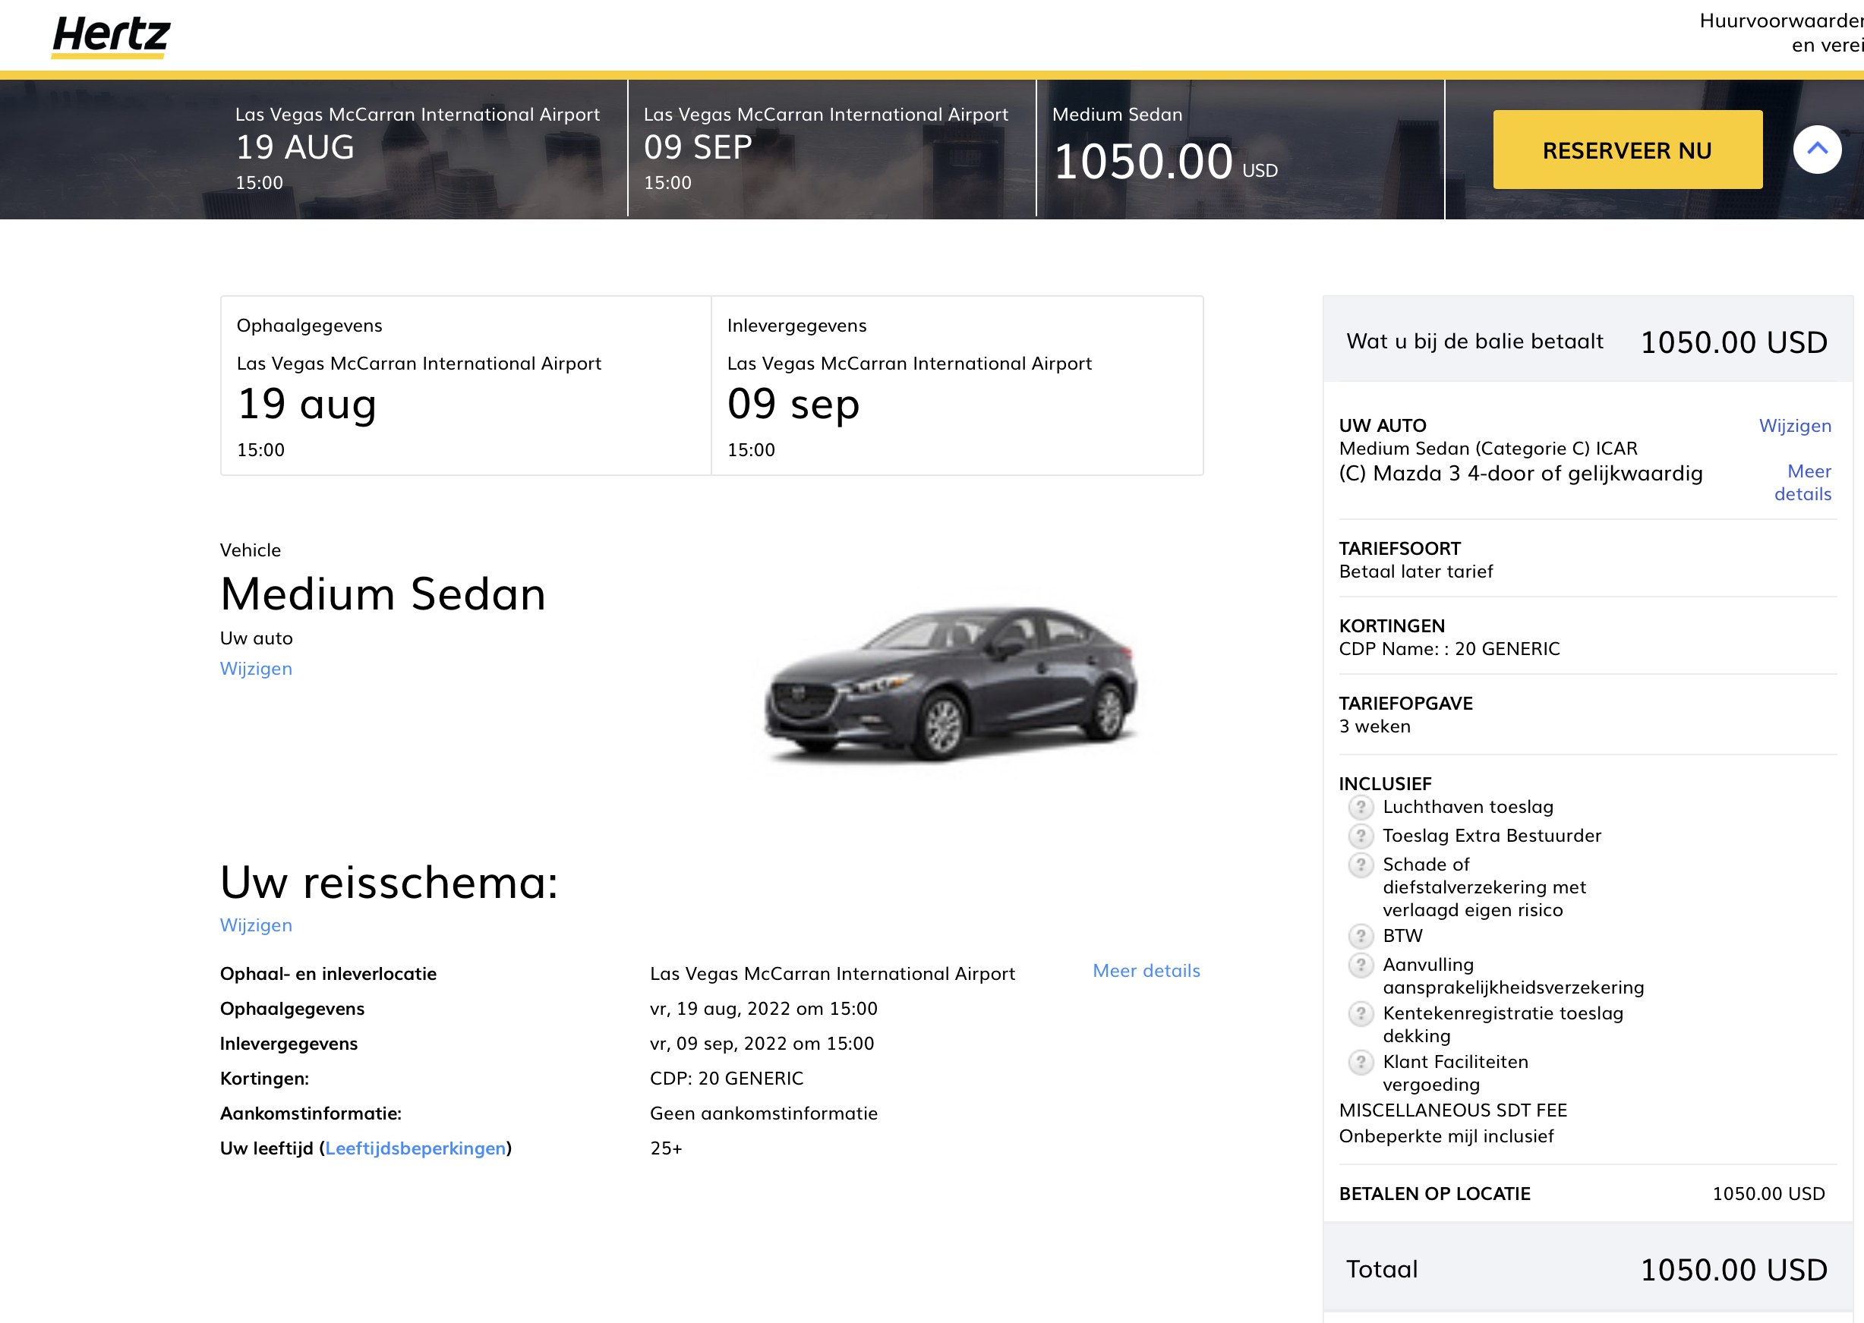1864x1323 pixels.
Task: Open help icon for Aanvulling aansprakelijkheidsverzekering
Action: 1360,965
